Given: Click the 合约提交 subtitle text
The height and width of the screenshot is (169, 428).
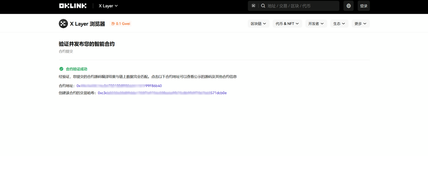Looking at the screenshot, I should (x=66, y=51).
